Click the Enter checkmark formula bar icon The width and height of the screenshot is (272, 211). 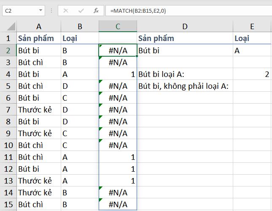[x=81, y=10]
